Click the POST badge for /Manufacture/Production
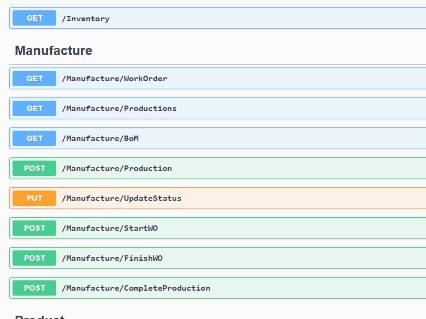Image resolution: width=426 pixels, height=319 pixels. [34, 168]
